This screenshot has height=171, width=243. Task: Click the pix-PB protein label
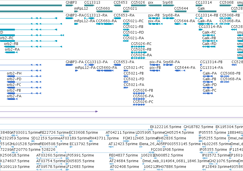click(x=155, y=68)
